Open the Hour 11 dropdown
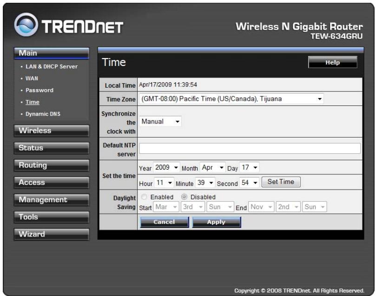The image size is (376, 296). pos(164,183)
